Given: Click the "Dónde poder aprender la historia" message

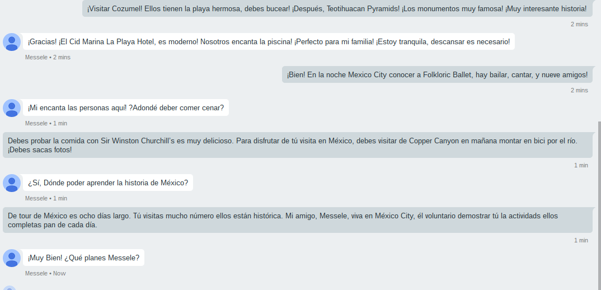Looking at the screenshot, I should [x=107, y=183].
